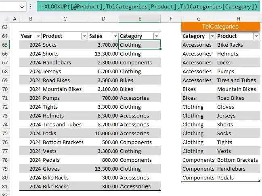262x196 pixels.
Task: Click the Year header cell
Action: 31,36
